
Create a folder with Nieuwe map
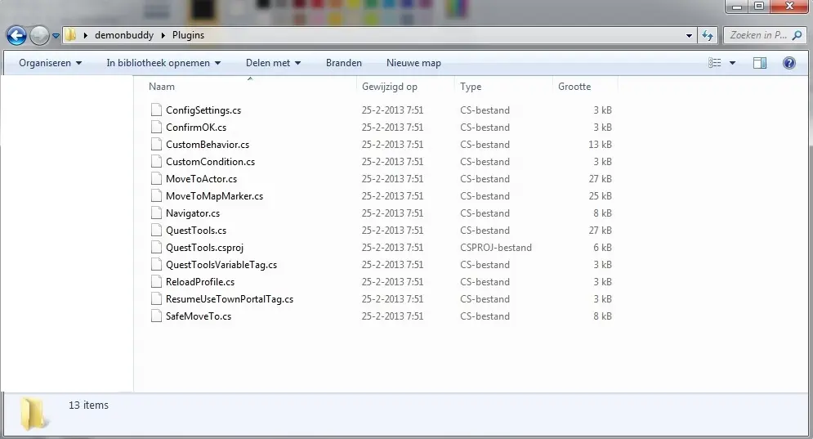tap(413, 63)
